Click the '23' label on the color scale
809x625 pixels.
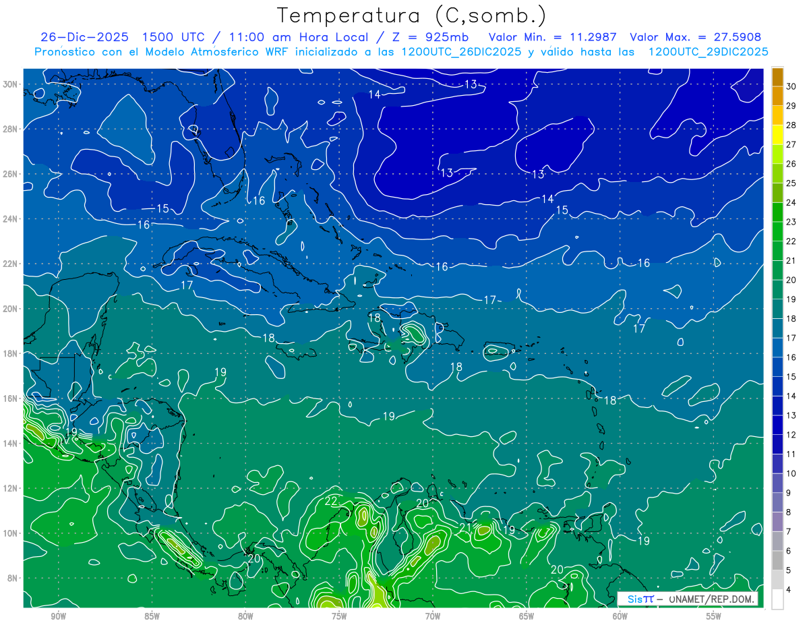tap(791, 222)
